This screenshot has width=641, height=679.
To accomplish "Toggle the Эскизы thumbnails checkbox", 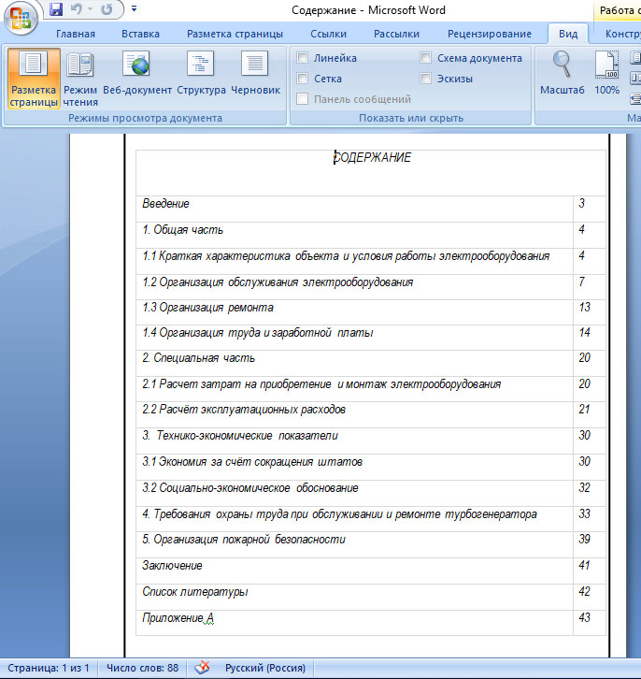I will point(426,79).
